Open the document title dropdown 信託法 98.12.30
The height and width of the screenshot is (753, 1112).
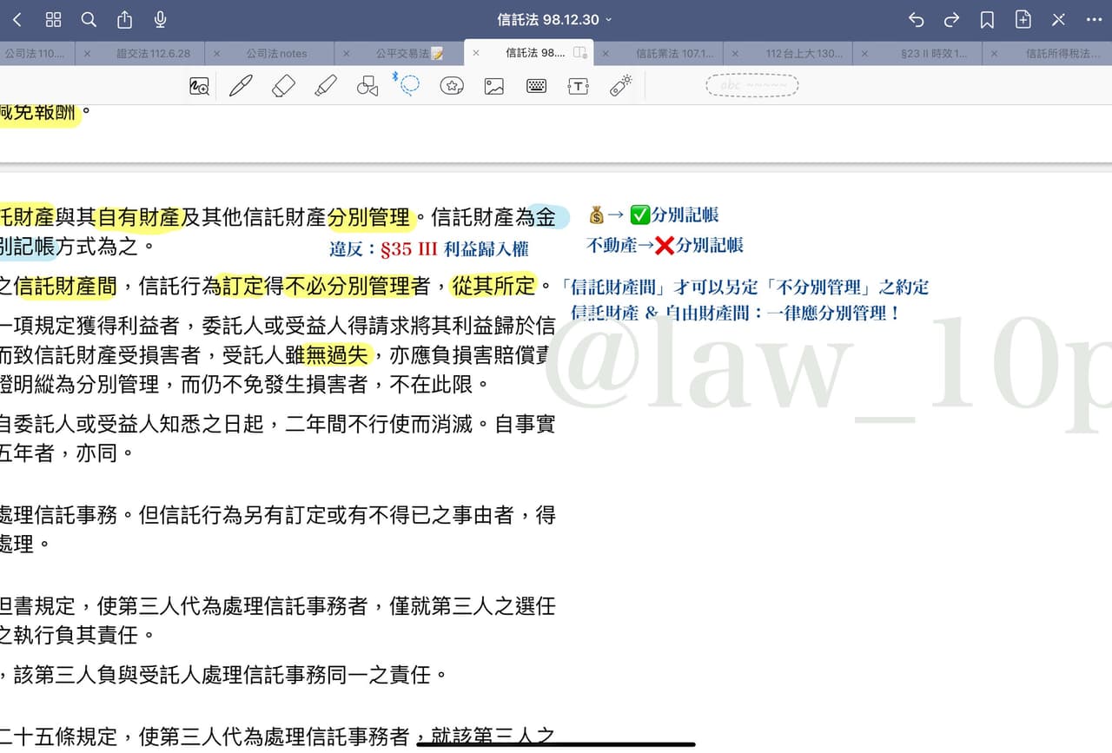[x=555, y=19]
